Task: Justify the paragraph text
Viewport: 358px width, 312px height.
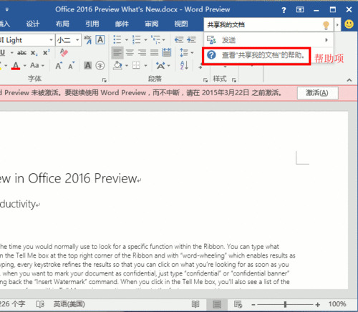Action: click(x=154, y=52)
